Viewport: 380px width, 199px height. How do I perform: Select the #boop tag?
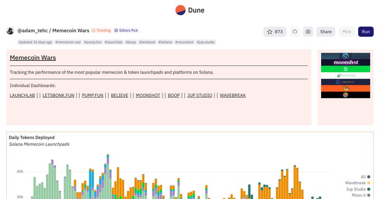click(x=131, y=42)
